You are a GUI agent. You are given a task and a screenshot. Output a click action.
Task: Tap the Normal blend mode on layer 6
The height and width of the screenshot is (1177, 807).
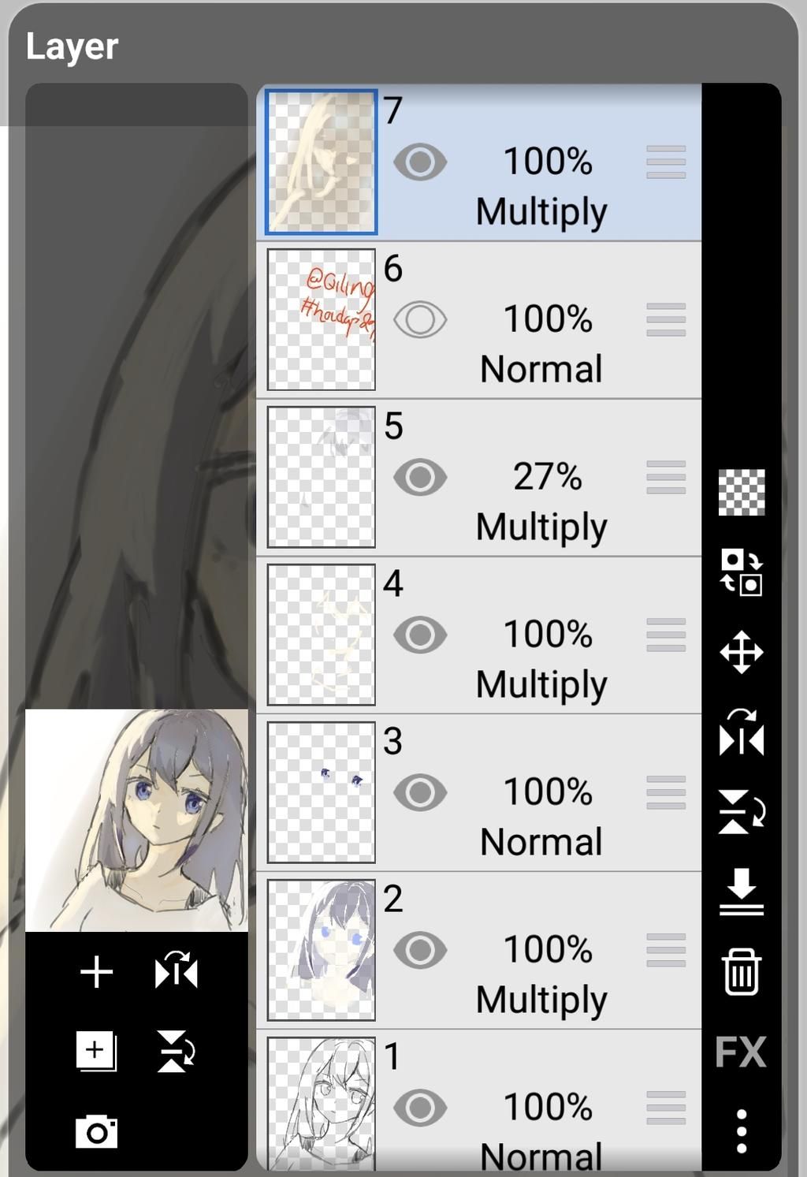click(541, 369)
